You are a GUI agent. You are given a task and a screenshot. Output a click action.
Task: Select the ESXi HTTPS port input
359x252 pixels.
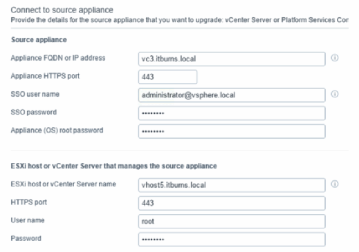coord(232,203)
